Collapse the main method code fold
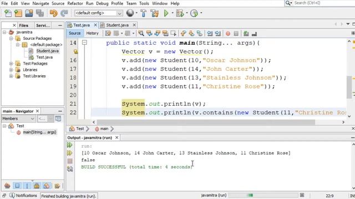355x199 pixels. 84,43
